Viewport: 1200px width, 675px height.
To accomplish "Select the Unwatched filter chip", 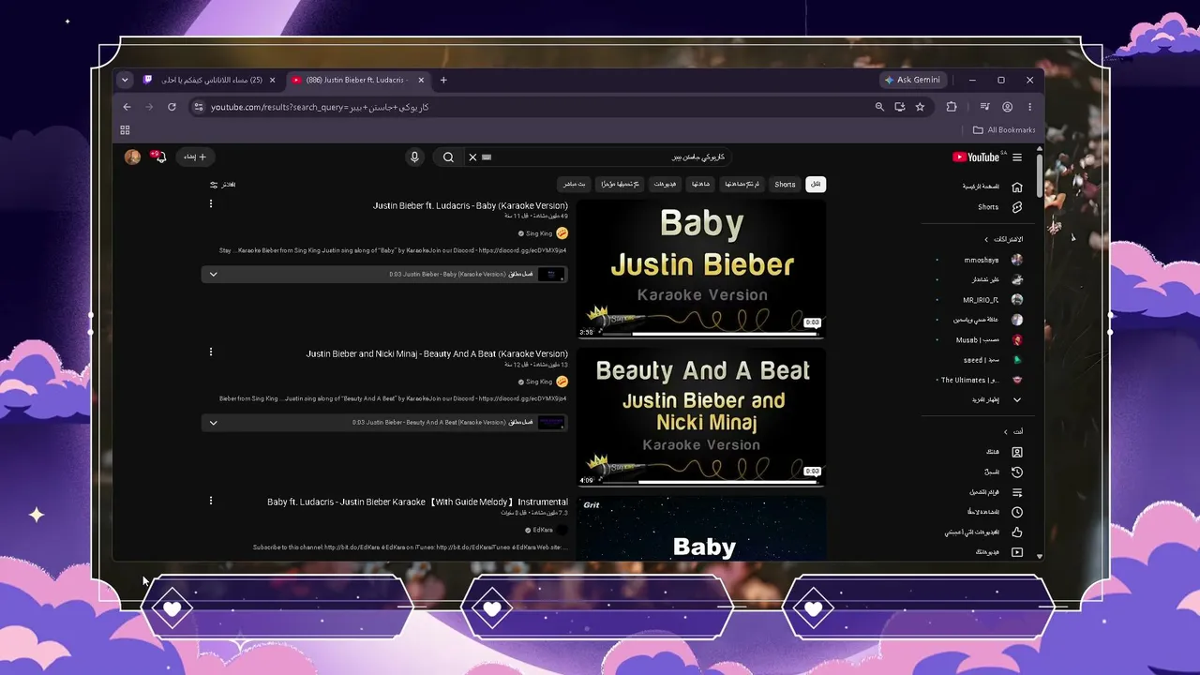I will coord(742,184).
